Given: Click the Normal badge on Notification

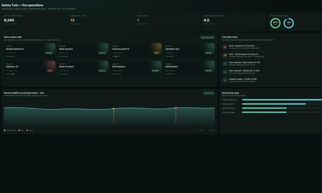Looking at the screenshot, I should coord(208,71).
